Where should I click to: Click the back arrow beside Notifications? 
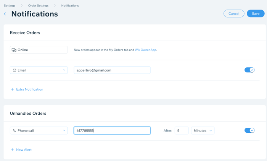[5, 14]
